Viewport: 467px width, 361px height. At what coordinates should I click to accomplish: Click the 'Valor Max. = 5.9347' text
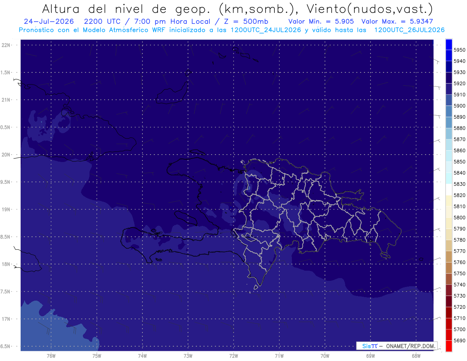tap(397, 21)
